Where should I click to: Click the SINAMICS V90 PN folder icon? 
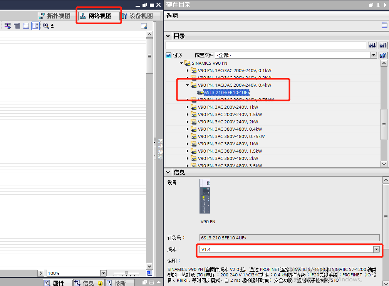pyautogui.click(x=188, y=63)
